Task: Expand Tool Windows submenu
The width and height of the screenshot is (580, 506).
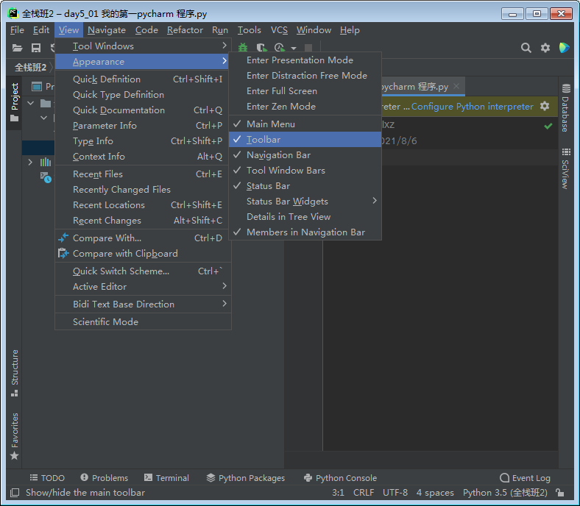Action: pos(143,46)
